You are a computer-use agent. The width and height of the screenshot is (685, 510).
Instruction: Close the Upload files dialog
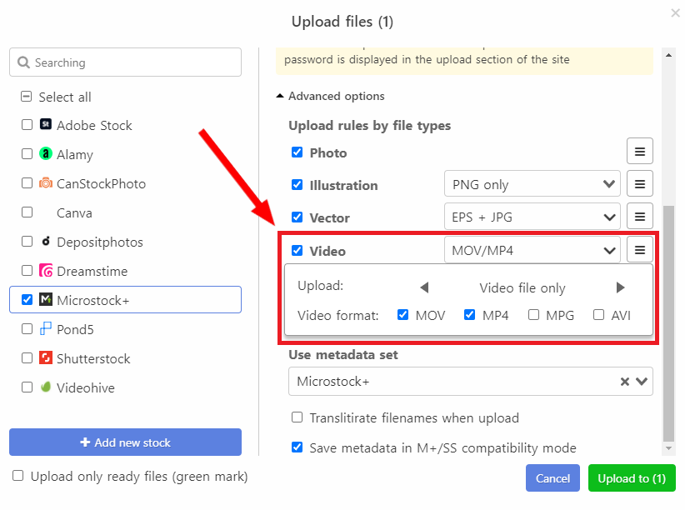(675, 12)
